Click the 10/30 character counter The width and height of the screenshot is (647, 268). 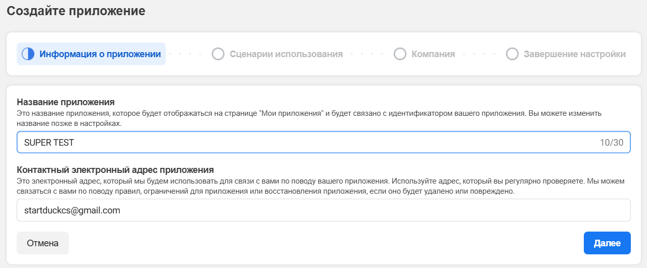point(612,143)
